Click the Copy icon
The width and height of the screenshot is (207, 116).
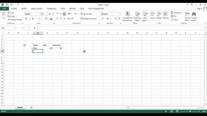[9, 16]
